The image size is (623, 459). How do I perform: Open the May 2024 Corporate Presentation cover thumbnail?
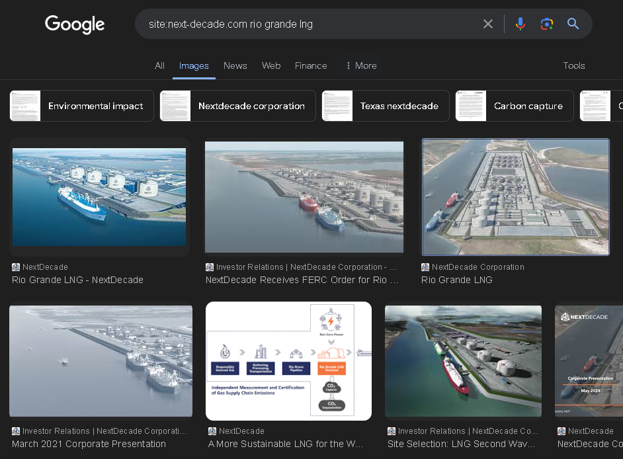[589, 361]
